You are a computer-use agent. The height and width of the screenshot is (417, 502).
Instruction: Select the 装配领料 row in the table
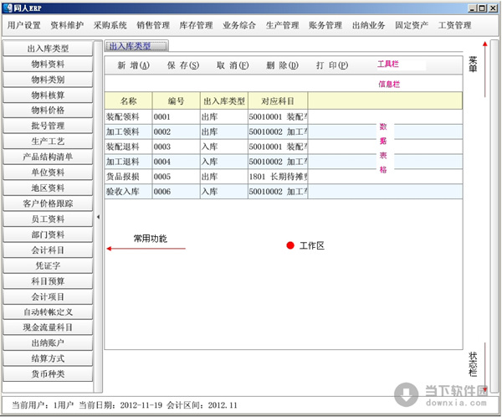pos(128,116)
